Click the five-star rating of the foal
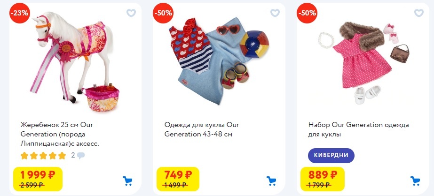434x196 pixels. (43, 156)
